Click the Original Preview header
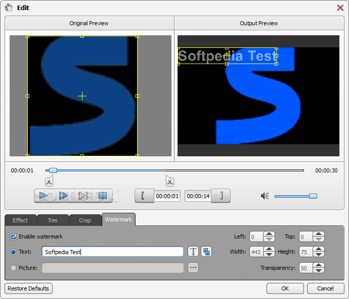The height and width of the screenshot is (299, 349). point(89,23)
